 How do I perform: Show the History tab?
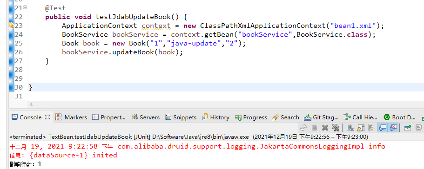tap(216, 117)
